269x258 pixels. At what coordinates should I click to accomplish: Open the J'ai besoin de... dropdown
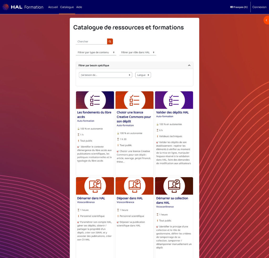(x=105, y=75)
